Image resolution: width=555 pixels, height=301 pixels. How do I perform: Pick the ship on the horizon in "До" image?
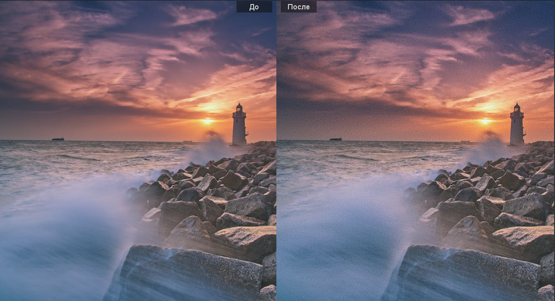tap(58, 139)
